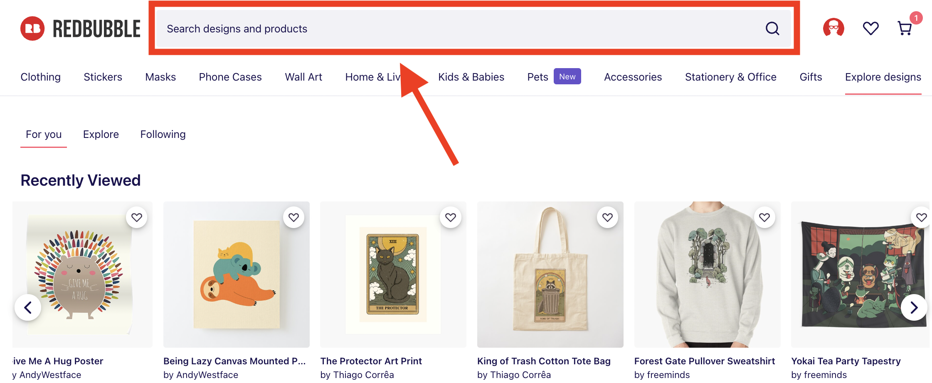This screenshot has width=932, height=383.
Task: Click the New badge next to Pets
Action: coord(567,76)
